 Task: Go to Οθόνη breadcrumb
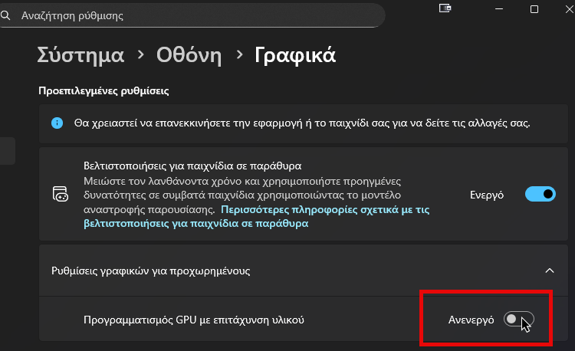(x=189, y=55)
